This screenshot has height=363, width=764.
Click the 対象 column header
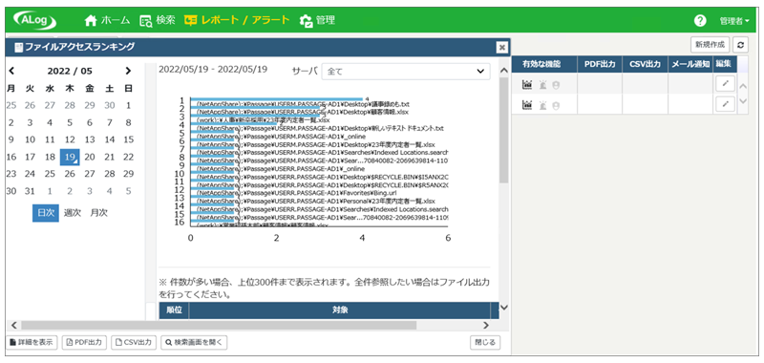(340, 310)
